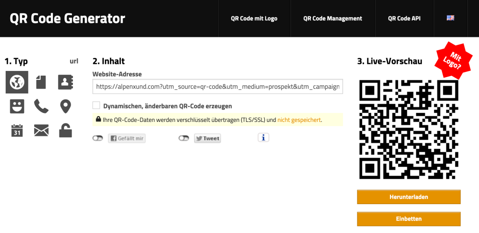This screenshot has height=233, width=479.
Task: Choose the email envelope type icon
Action: click(41, 131)
